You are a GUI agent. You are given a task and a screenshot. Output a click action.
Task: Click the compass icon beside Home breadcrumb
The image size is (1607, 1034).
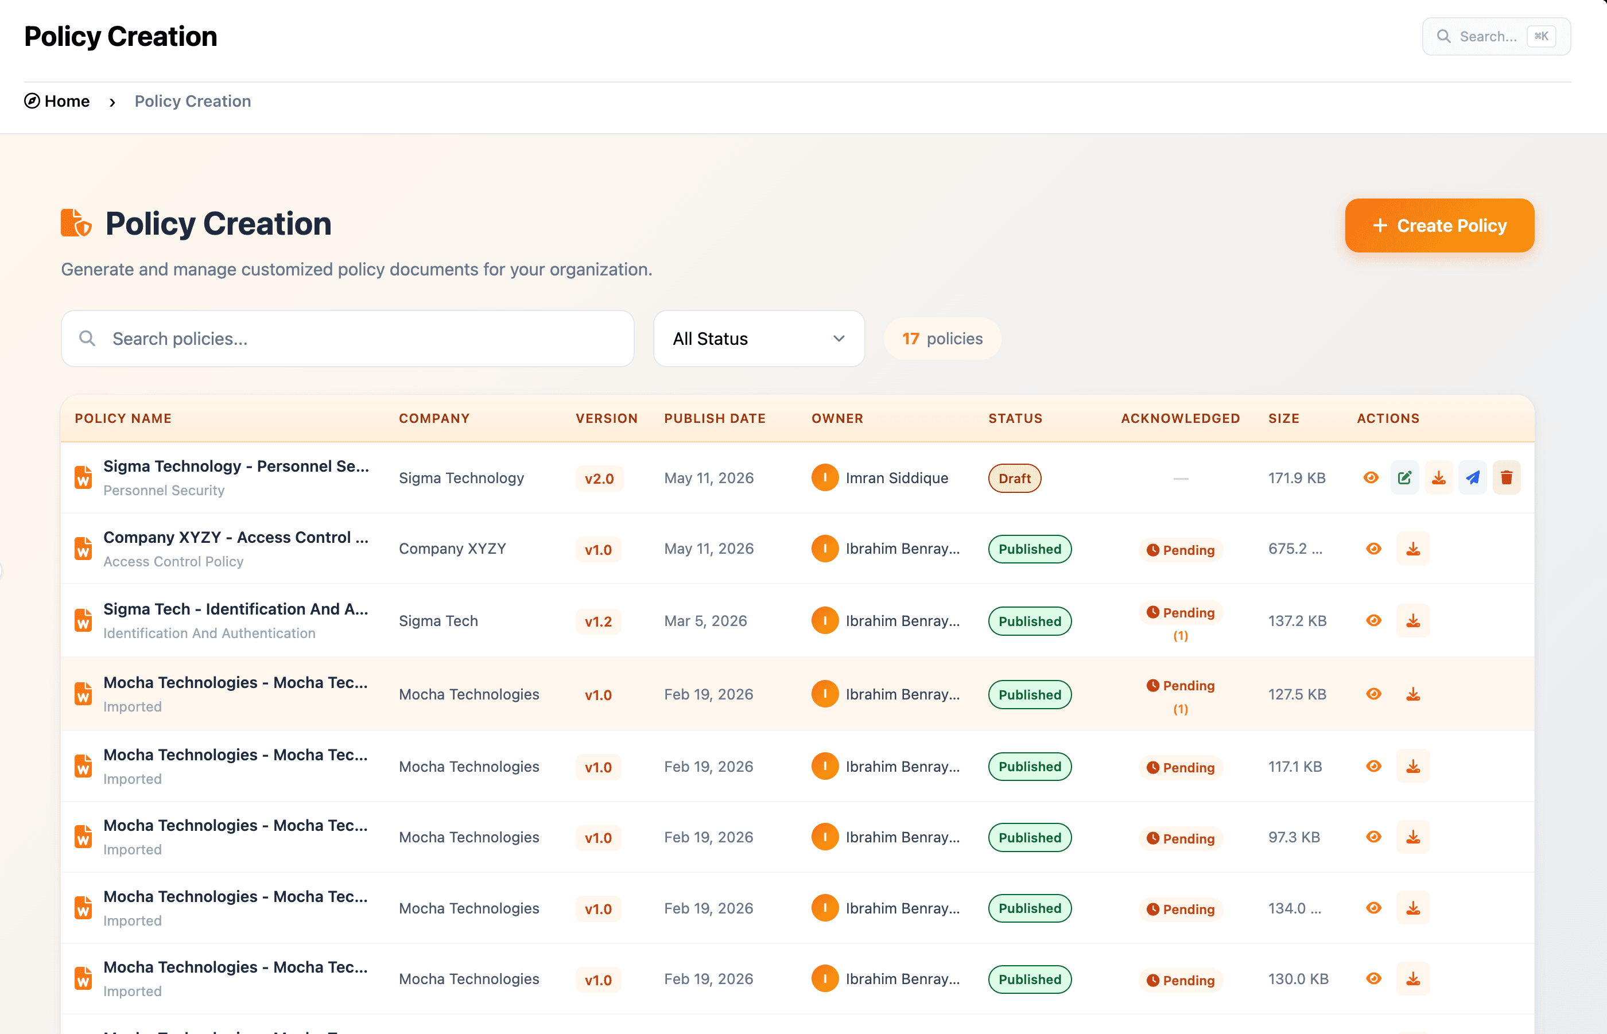point(32,101)
